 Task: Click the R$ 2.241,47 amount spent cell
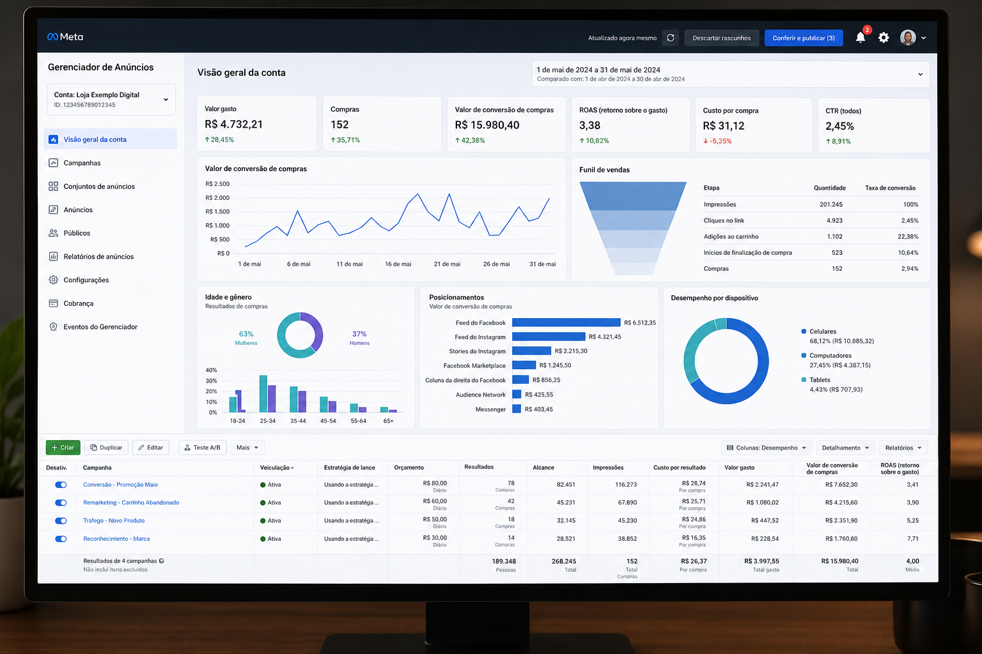(x=763, y=485)
